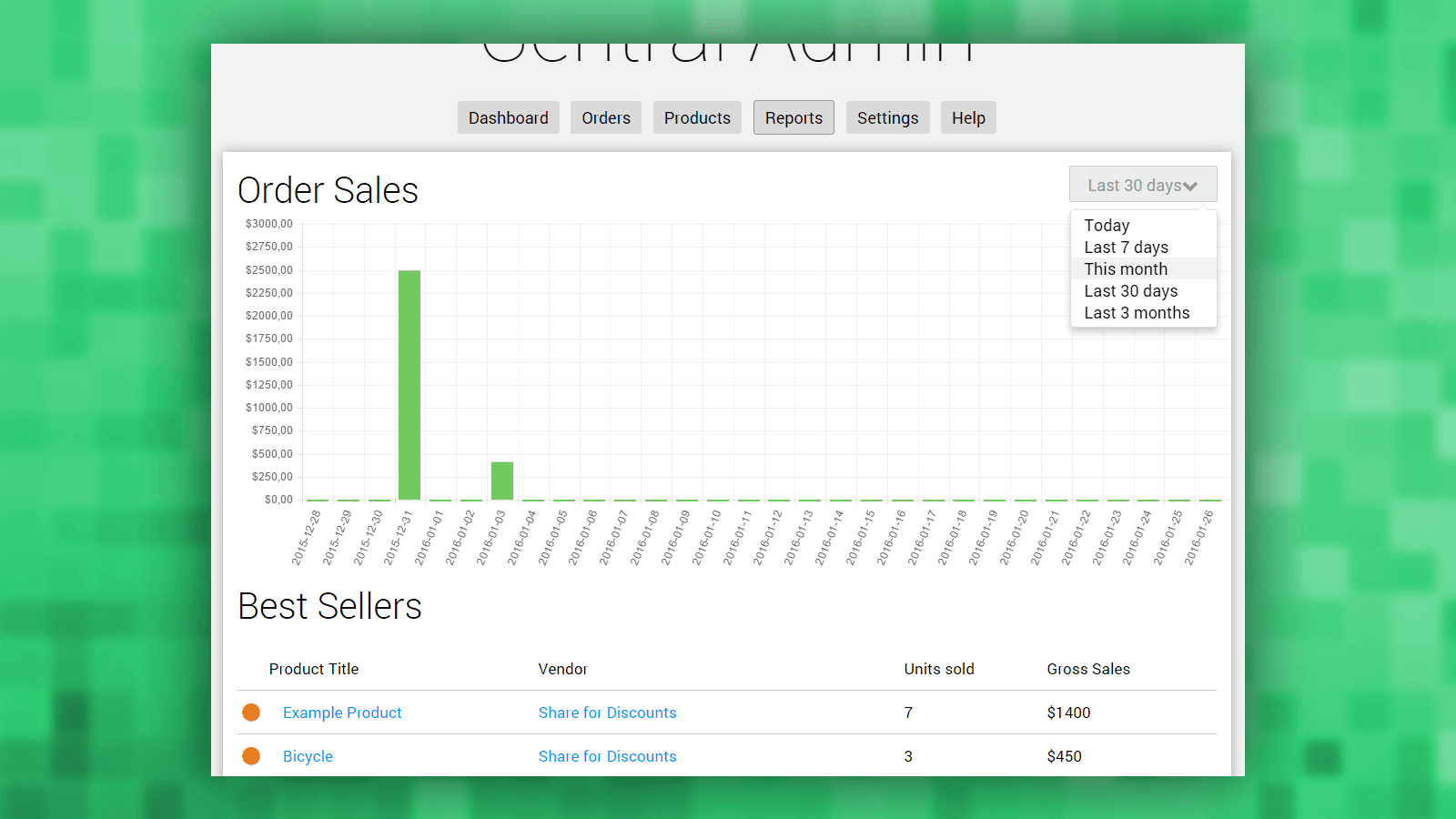
Task: Switch to Products tab
Action: 697,118
